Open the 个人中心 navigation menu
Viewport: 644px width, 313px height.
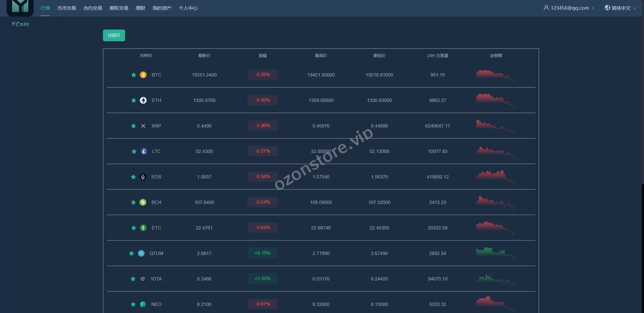point(188,8)
